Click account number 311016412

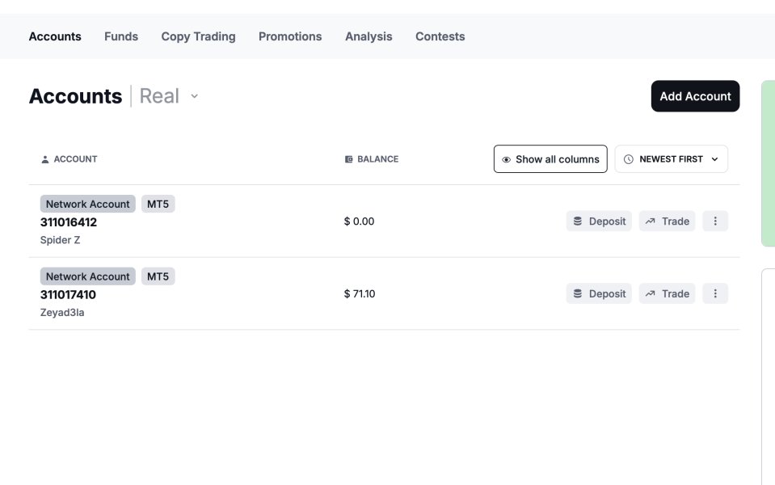tap(69, 222)
